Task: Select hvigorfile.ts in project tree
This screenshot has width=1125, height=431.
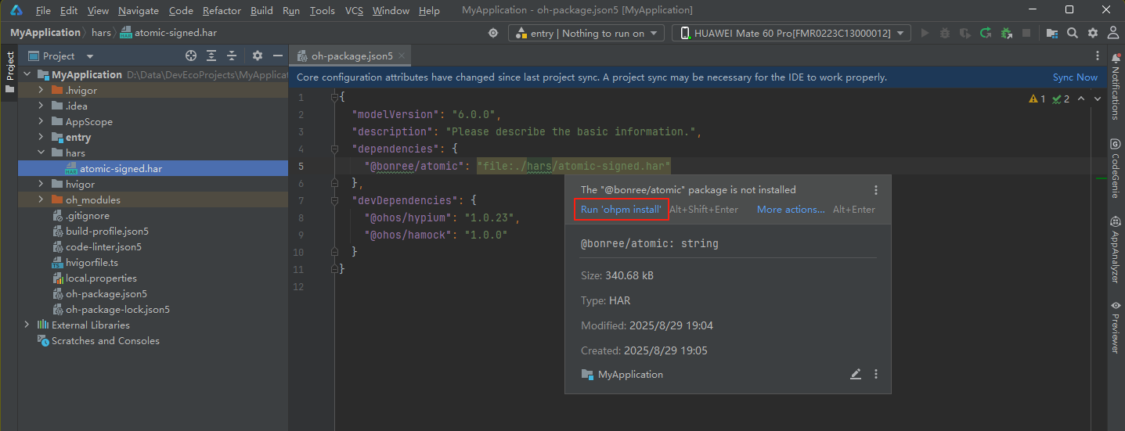Action: coord(92,262)
